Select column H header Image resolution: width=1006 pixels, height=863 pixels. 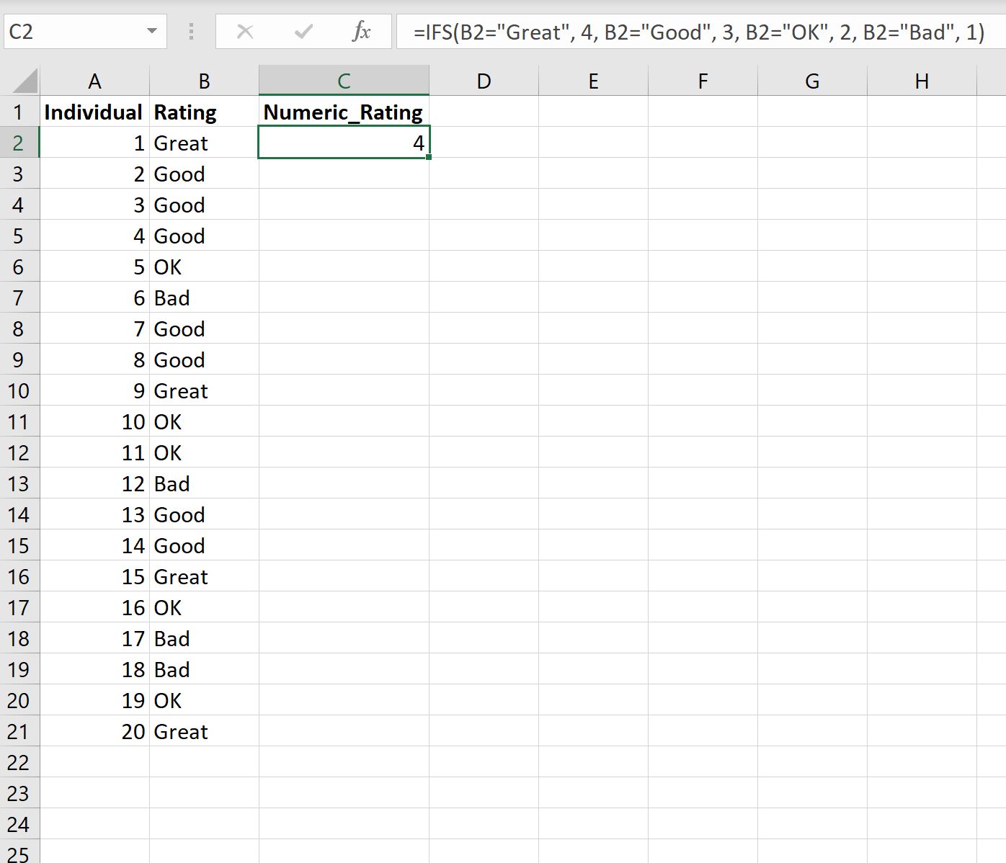(x=921, y=81)
